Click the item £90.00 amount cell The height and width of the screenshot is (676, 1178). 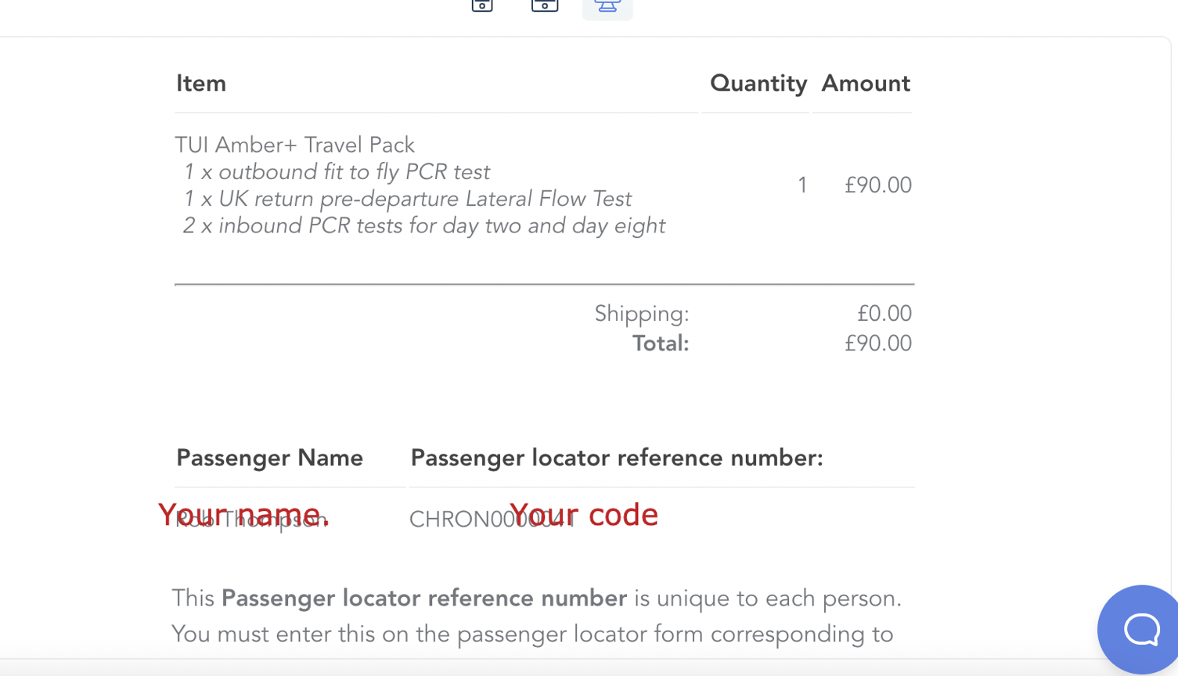[x=877, y=185]
